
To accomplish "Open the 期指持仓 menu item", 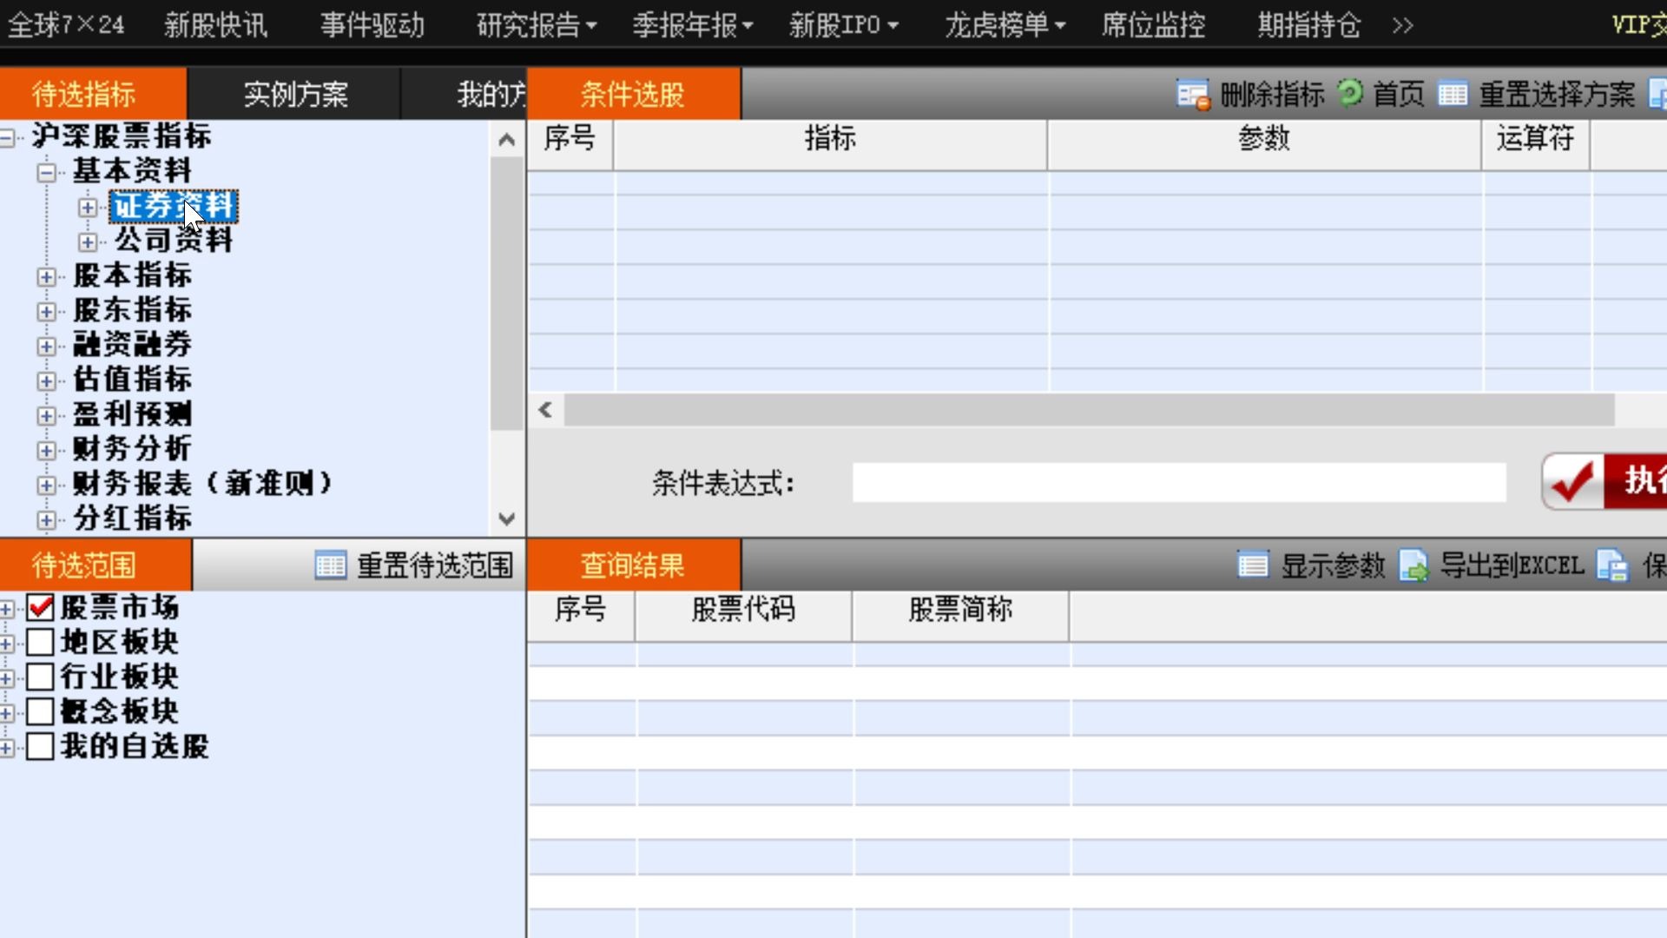I will coord(1309,25).
